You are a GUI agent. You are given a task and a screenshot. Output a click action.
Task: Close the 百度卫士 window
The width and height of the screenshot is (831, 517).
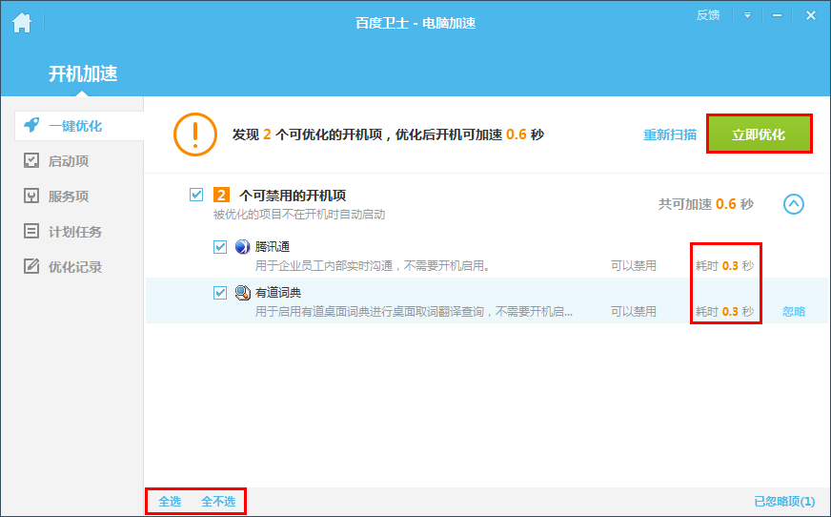click(810, 15)
